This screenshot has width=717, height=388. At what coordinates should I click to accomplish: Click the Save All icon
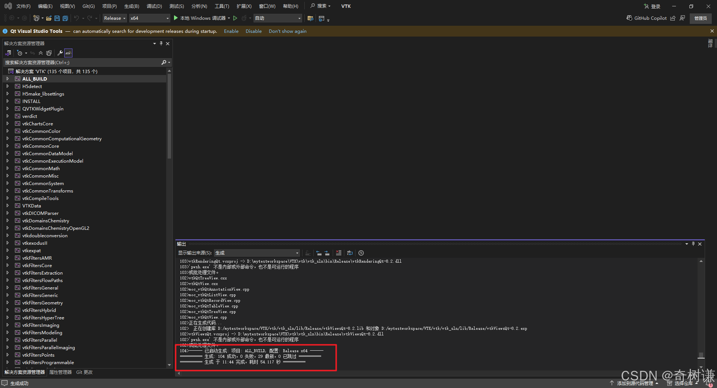(65, 18)
